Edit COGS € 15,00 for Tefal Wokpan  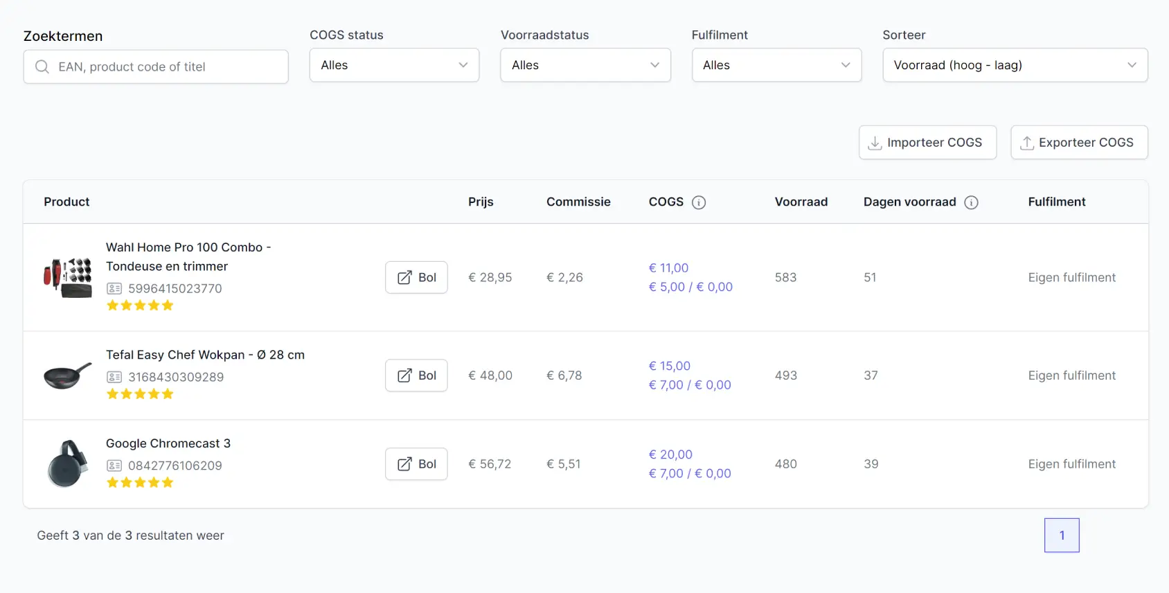[669, 366]
